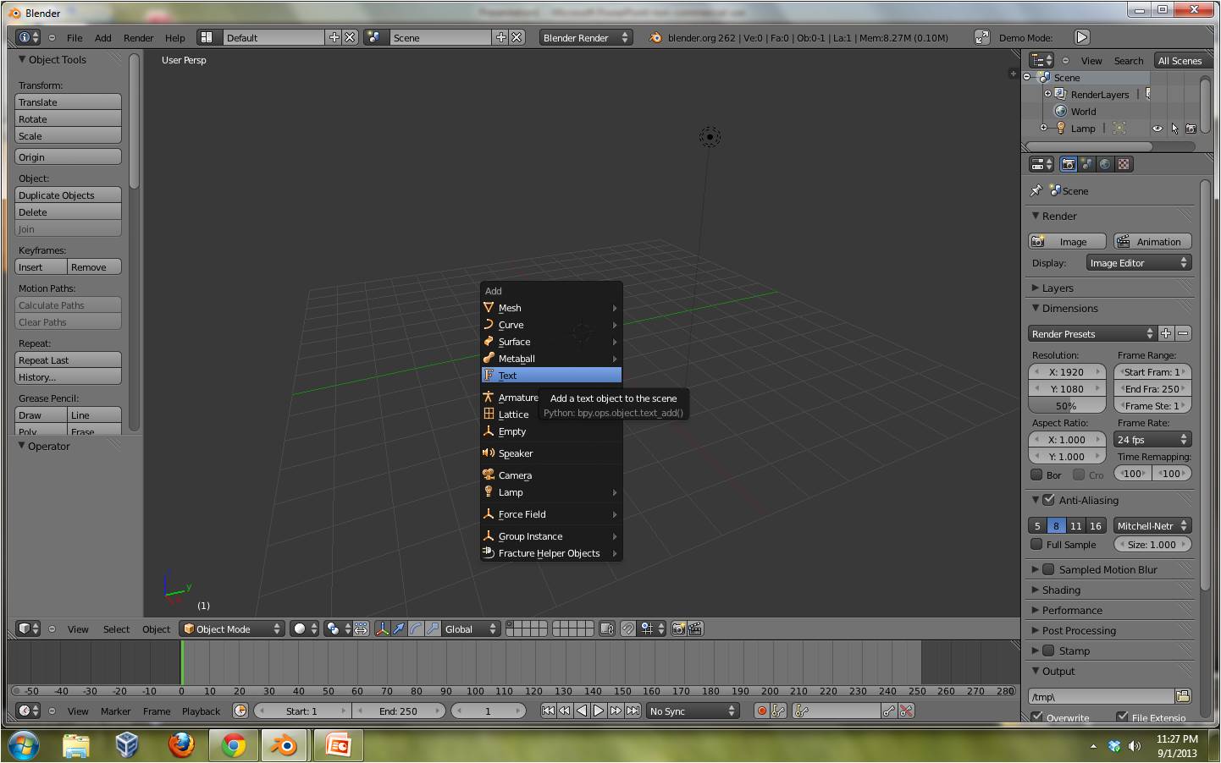The image size is (1221, 763).
Task: Toggle the Bor border checkbox
Action: (1036, 475)
